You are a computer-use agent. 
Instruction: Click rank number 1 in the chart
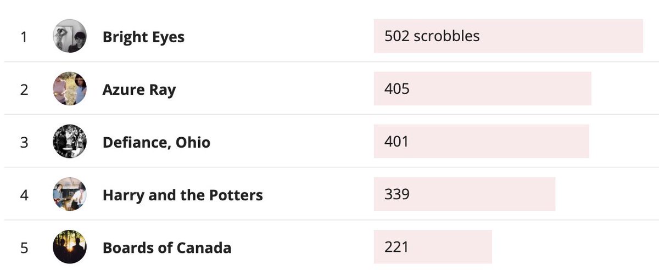click(24, 37)
